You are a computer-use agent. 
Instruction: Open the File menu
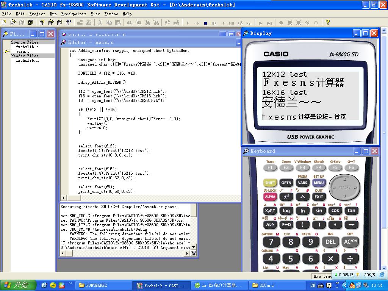pos(6,14)
